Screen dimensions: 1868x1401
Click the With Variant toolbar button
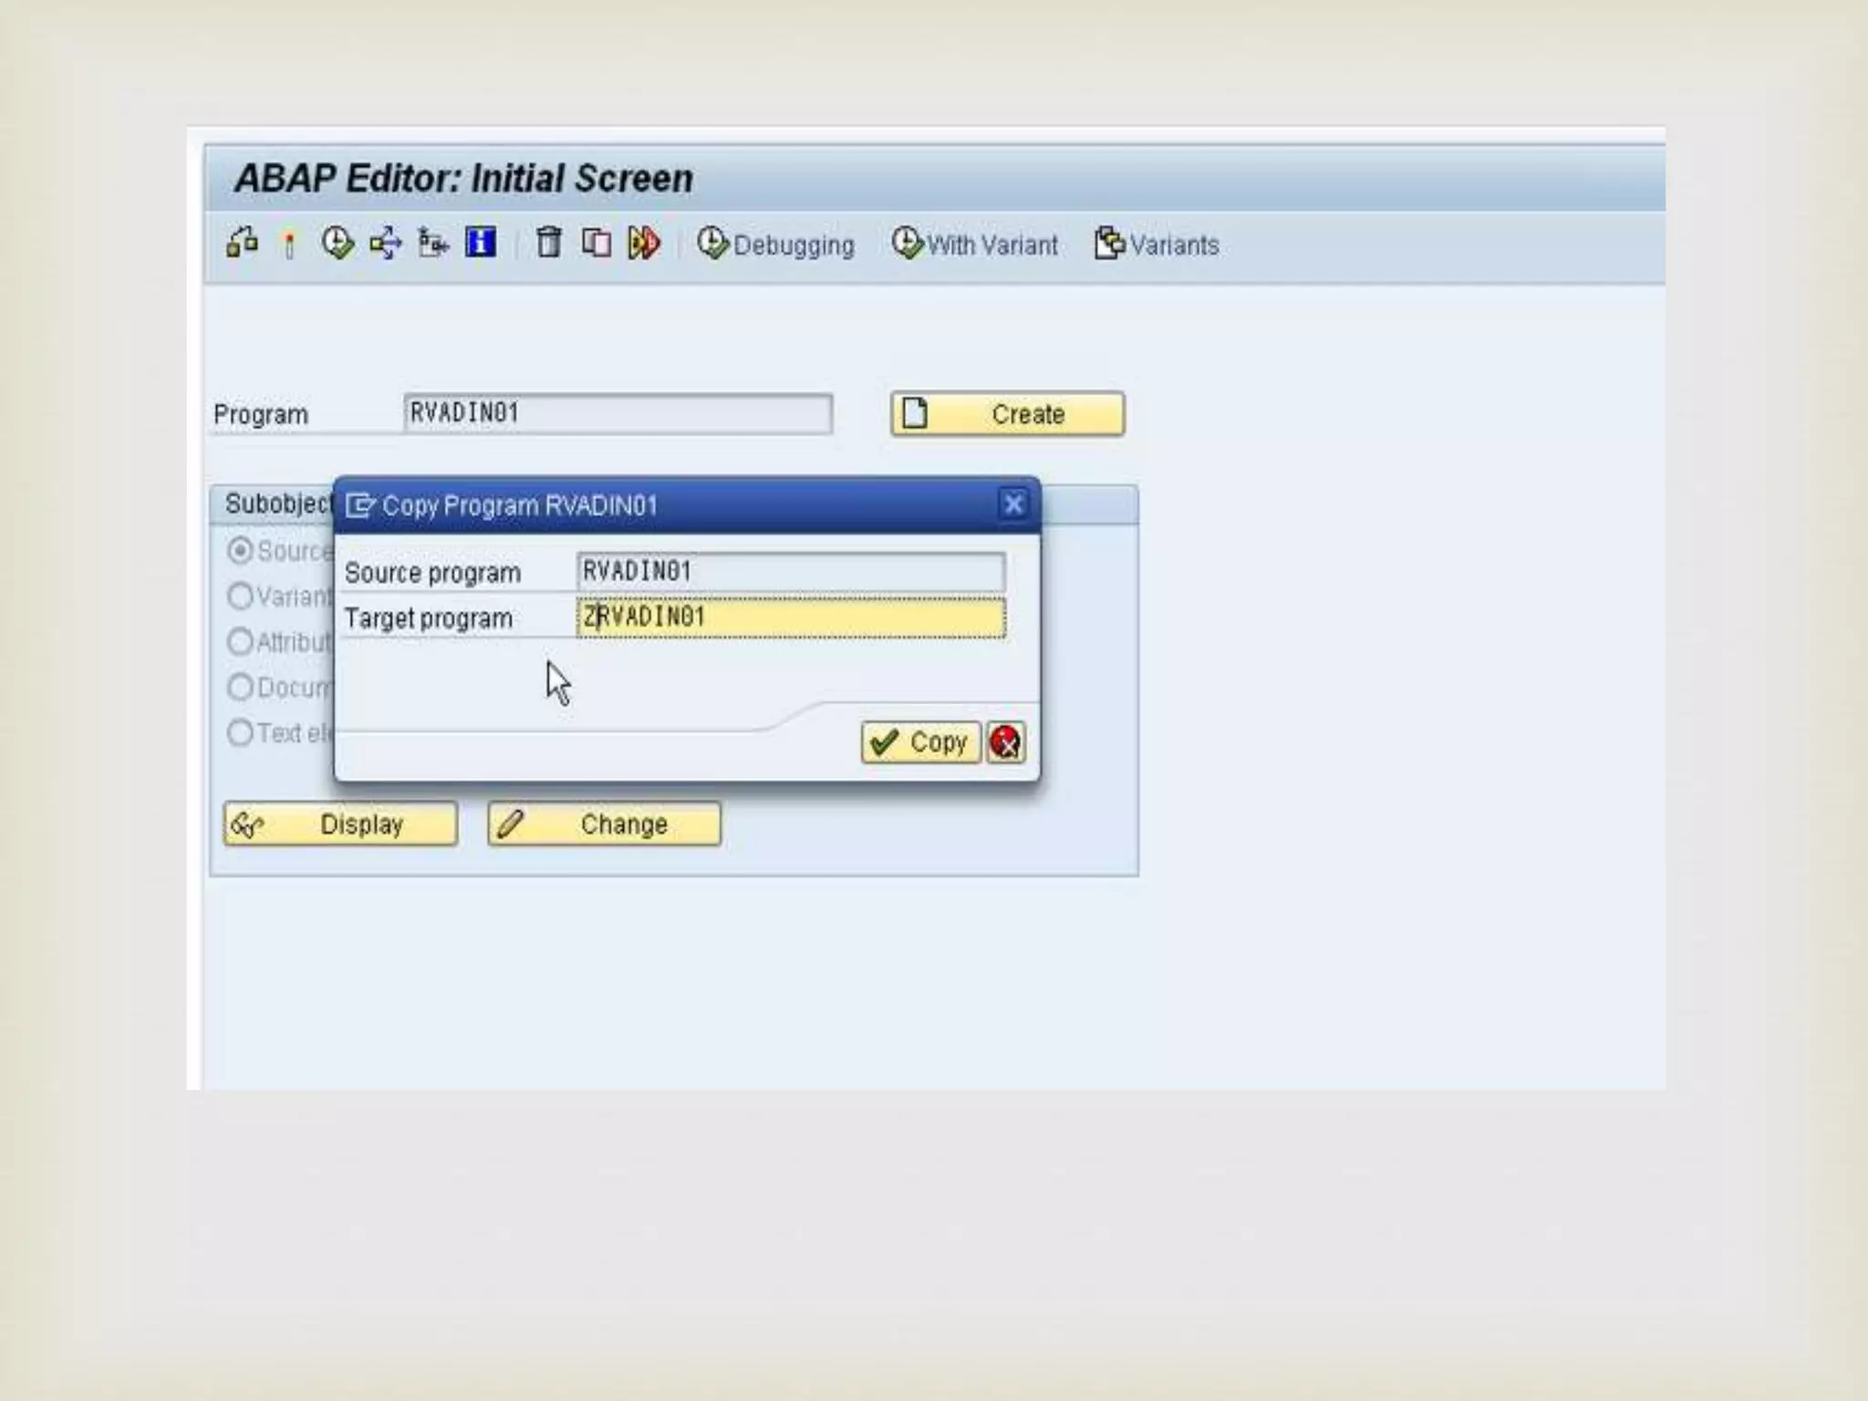click(x=975, y=244)
